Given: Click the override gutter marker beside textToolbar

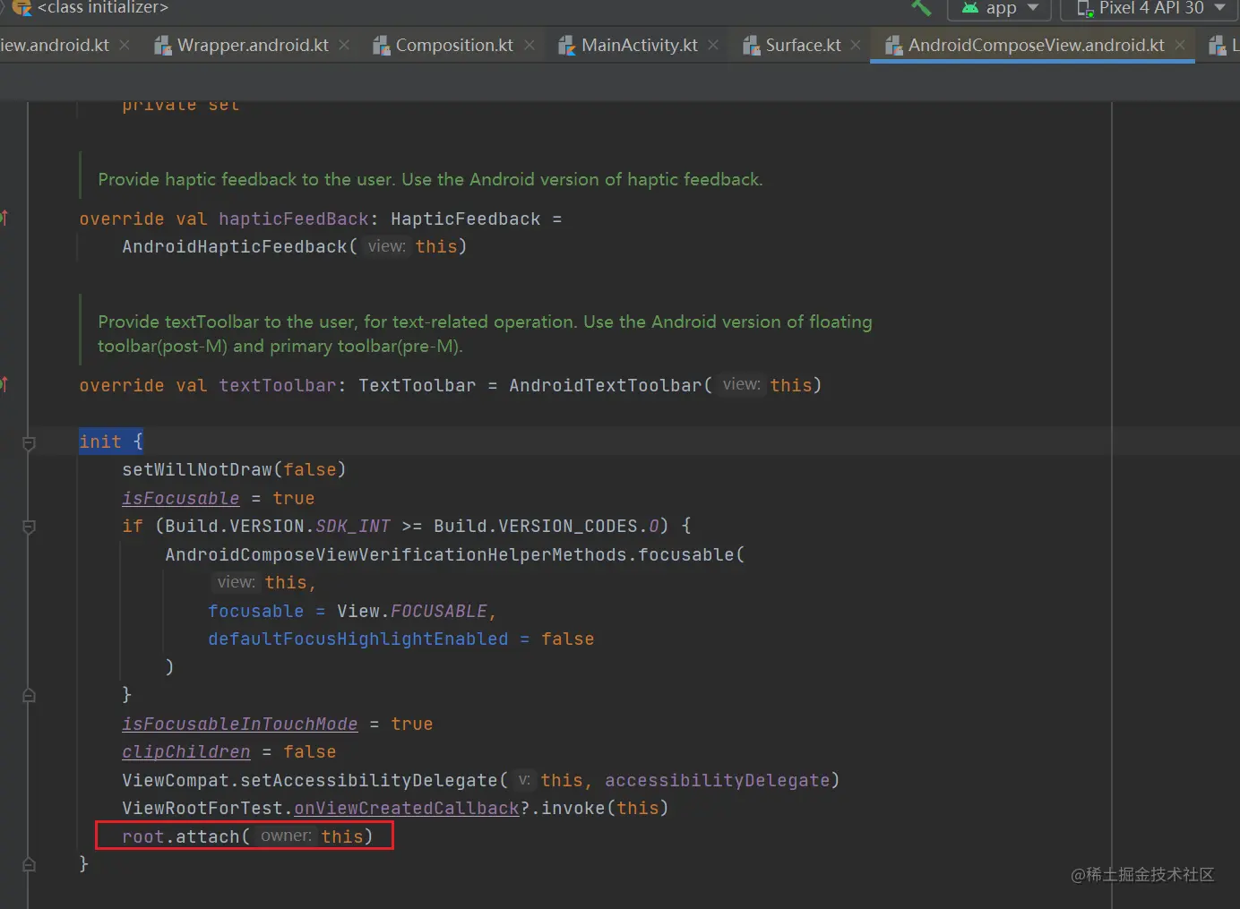Looking at the screenshot, I should [x=4, y=384].
